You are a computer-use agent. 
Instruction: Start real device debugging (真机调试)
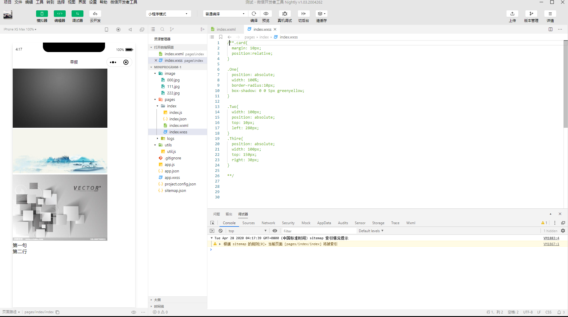click(x=285, y=14)
